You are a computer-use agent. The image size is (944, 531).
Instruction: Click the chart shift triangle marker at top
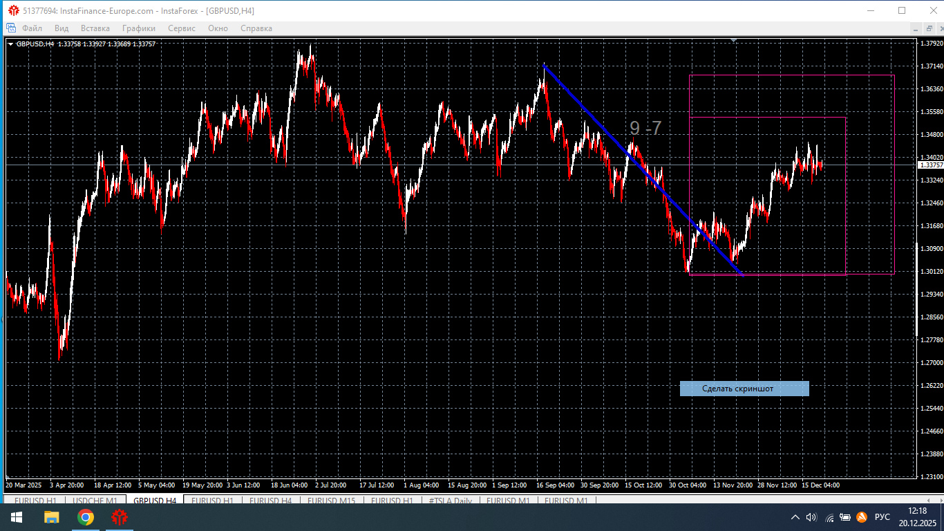coord(733,40)
